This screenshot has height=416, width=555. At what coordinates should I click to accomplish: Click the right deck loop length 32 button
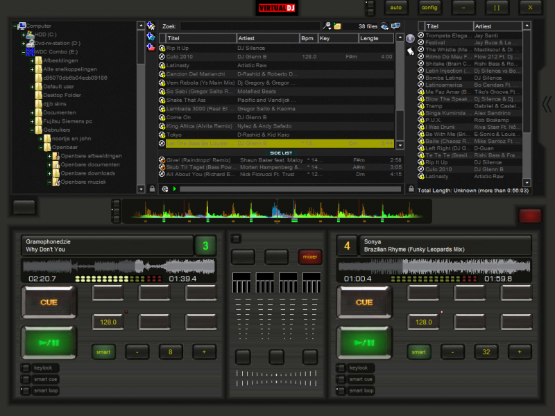coord(486,352)
